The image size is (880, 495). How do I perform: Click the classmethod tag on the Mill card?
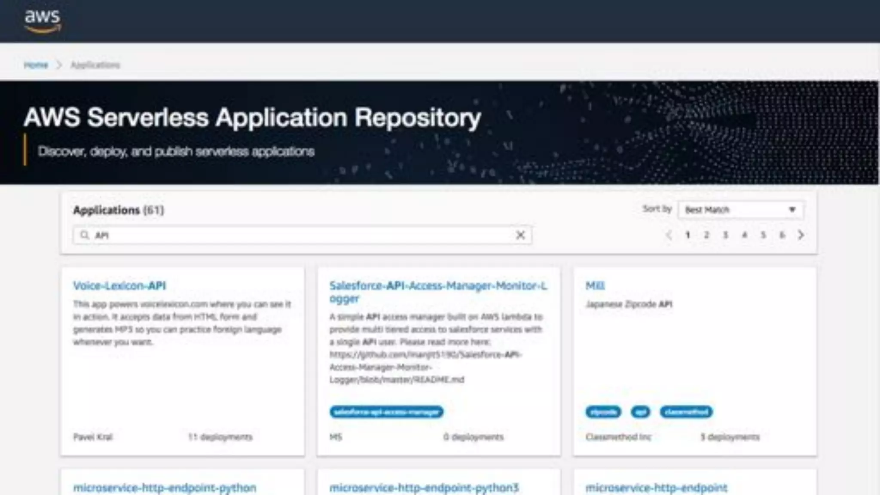click(x=686, y=412)
